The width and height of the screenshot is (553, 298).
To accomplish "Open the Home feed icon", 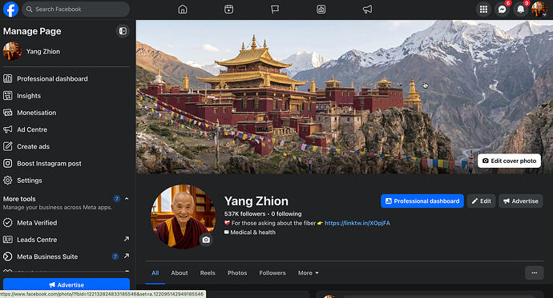I will [183, 9].
